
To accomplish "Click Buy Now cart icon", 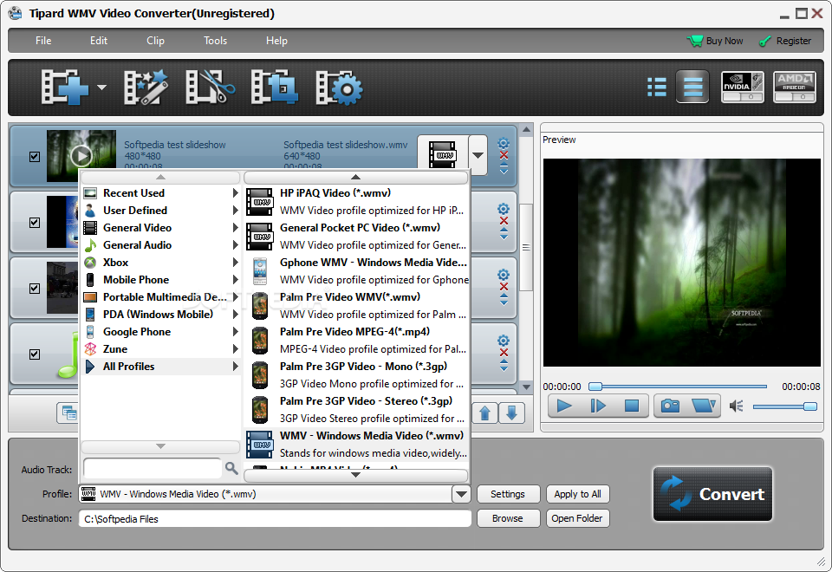I will [x=694, y=41].
